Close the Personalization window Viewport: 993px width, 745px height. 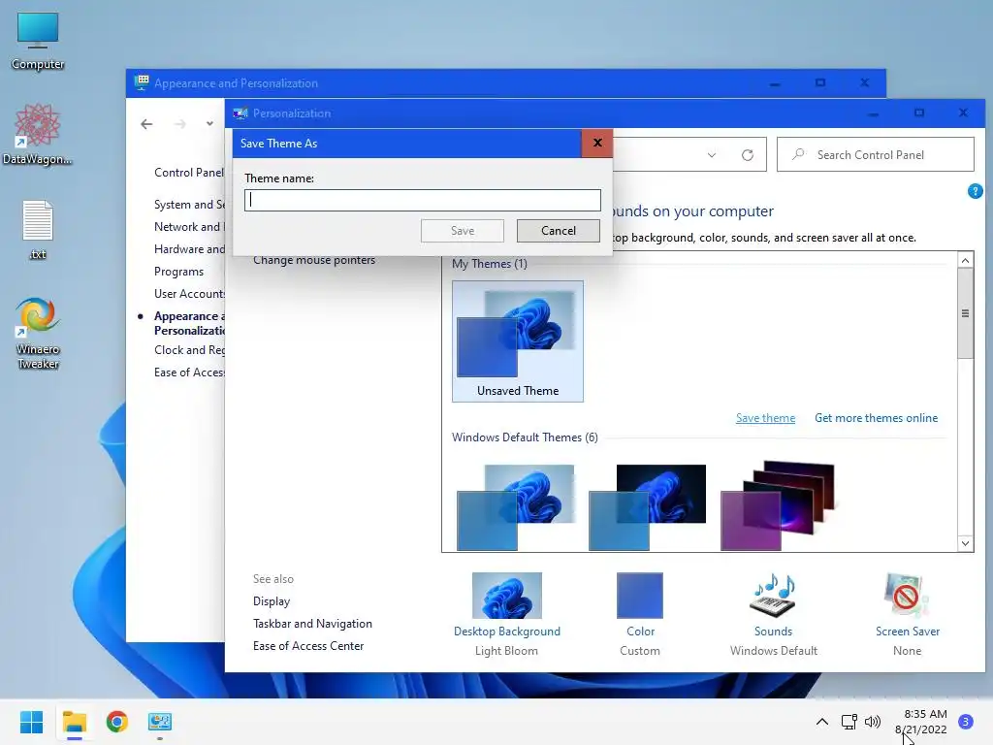tap(963, 113)
